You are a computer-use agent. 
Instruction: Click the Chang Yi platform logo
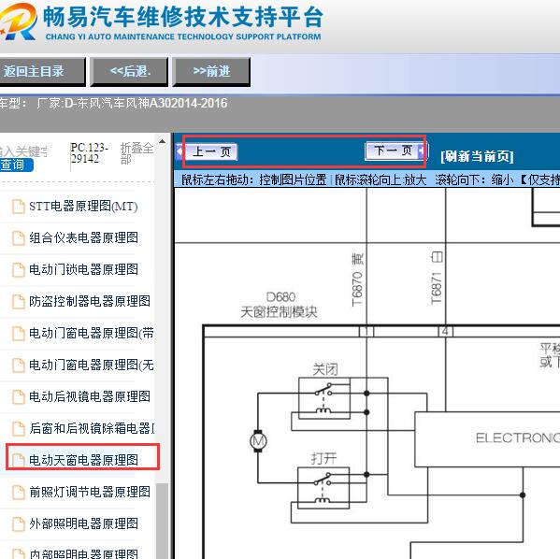[x=18, y=21]
